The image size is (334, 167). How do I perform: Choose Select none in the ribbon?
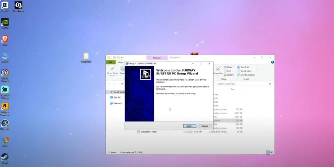point(244,71)
